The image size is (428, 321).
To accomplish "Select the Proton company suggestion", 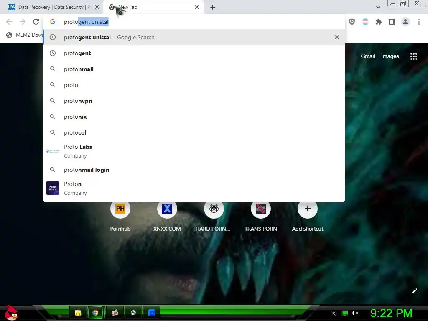I will 194,189.
